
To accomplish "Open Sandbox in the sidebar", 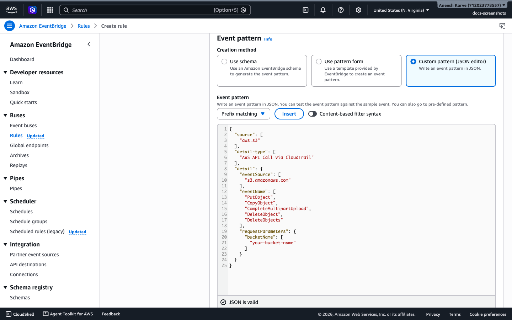I will click(x=20, y=92).
